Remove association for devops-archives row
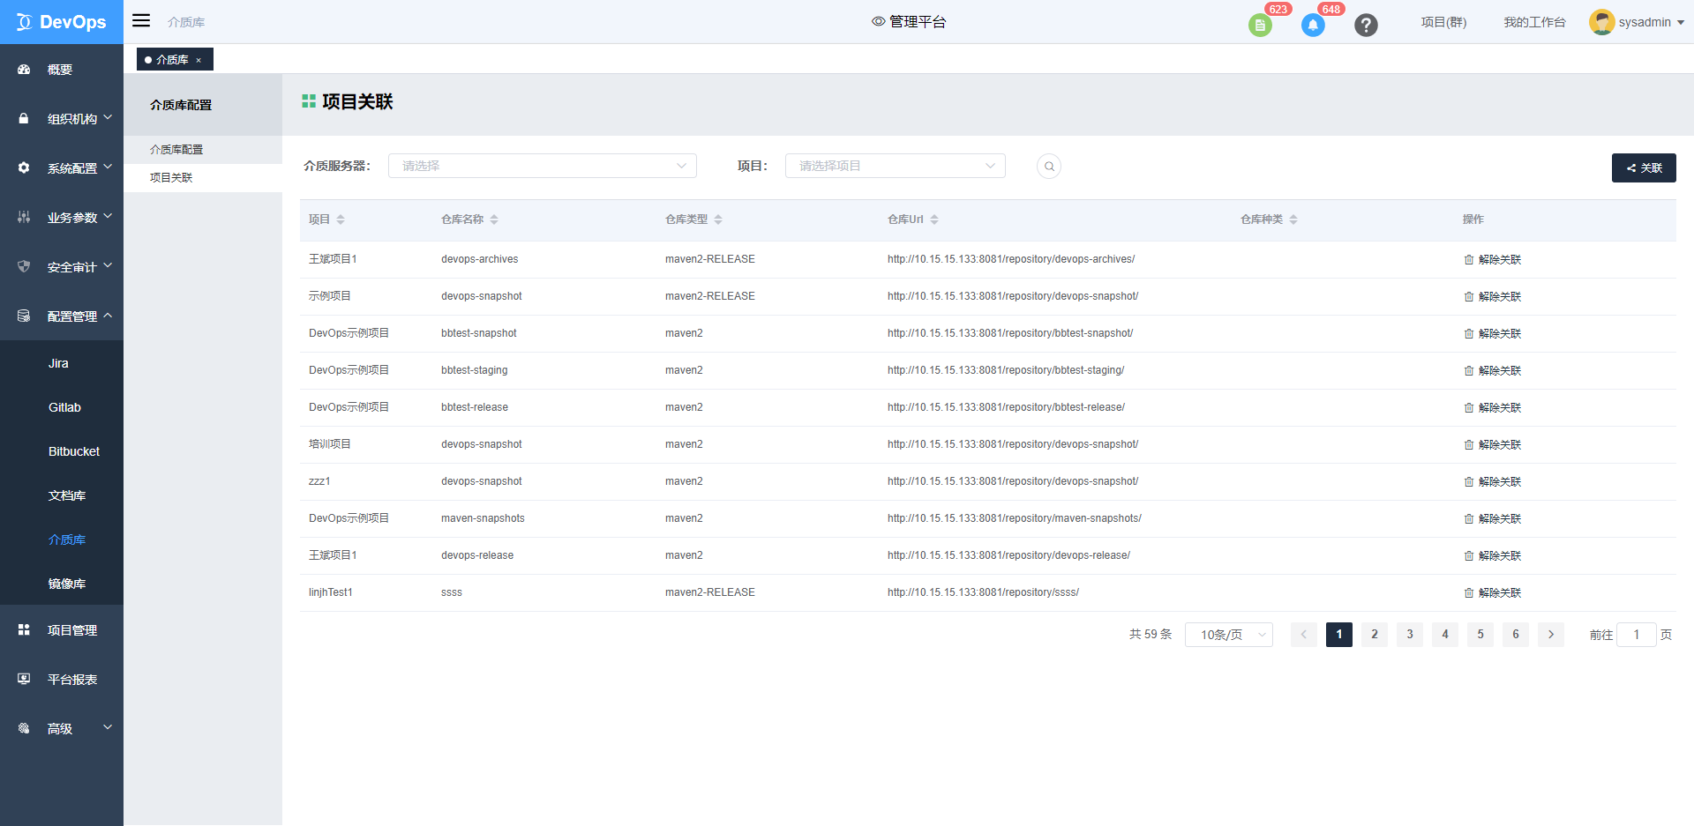 coord(1493,260)
